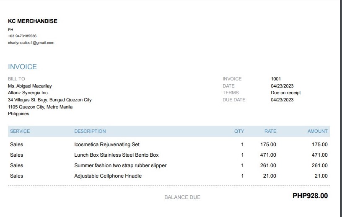This screenshot has height=217, width=342.
Task: Click the blue INVOICE heading
Action: [22, 67]
